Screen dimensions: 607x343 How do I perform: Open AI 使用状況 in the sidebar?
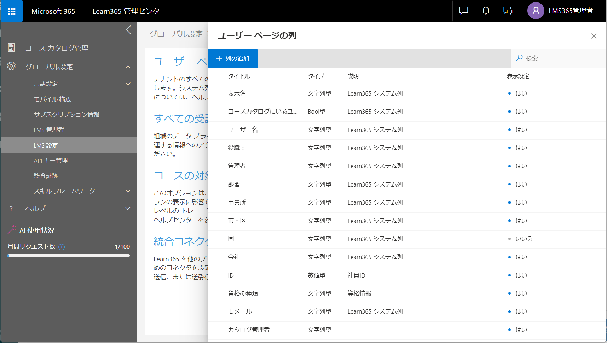click(37, 230)
